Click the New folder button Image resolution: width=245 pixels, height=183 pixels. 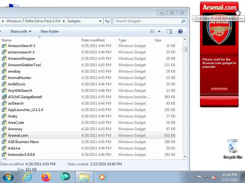pyautogui.click(x=50, y=31)
